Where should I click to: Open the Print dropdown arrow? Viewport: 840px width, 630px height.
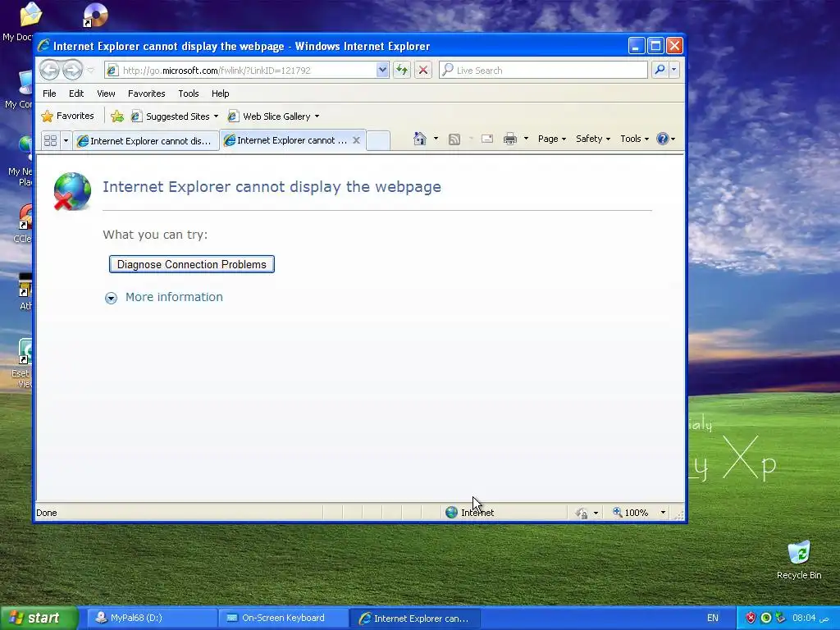coord(526,139)
